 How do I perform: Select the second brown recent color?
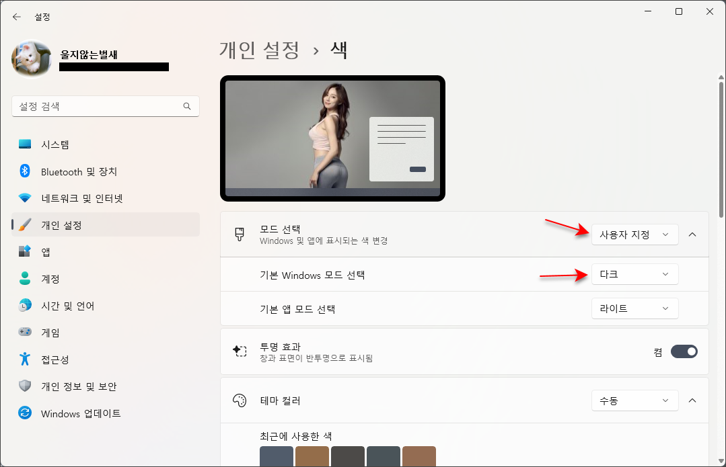[x=312, y=456]
